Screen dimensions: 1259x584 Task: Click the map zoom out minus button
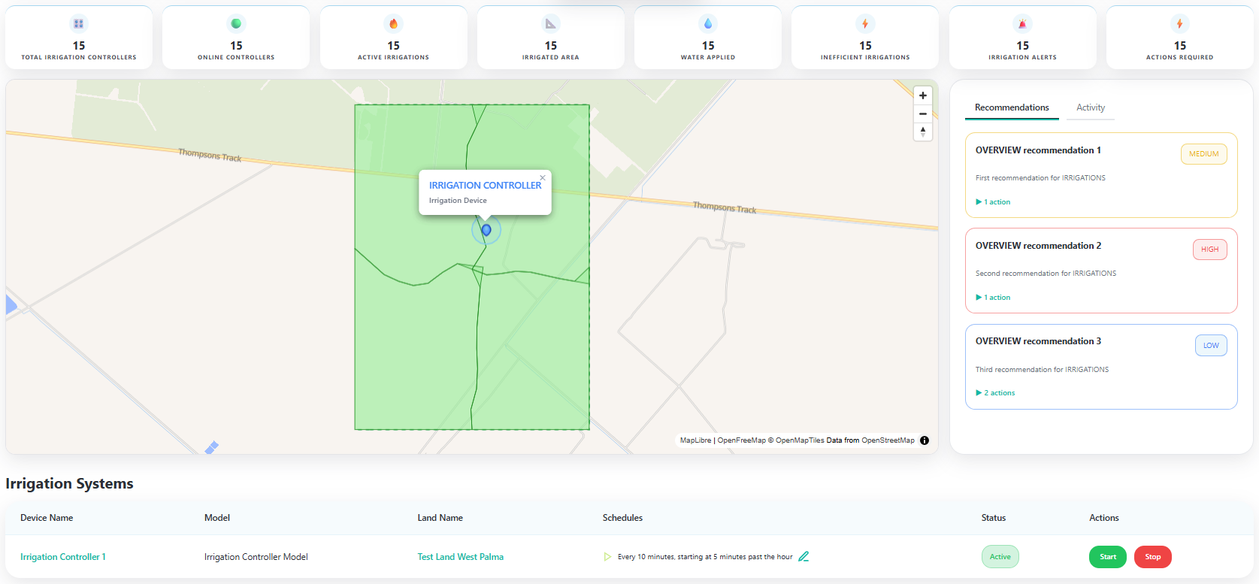coord(923,113)
